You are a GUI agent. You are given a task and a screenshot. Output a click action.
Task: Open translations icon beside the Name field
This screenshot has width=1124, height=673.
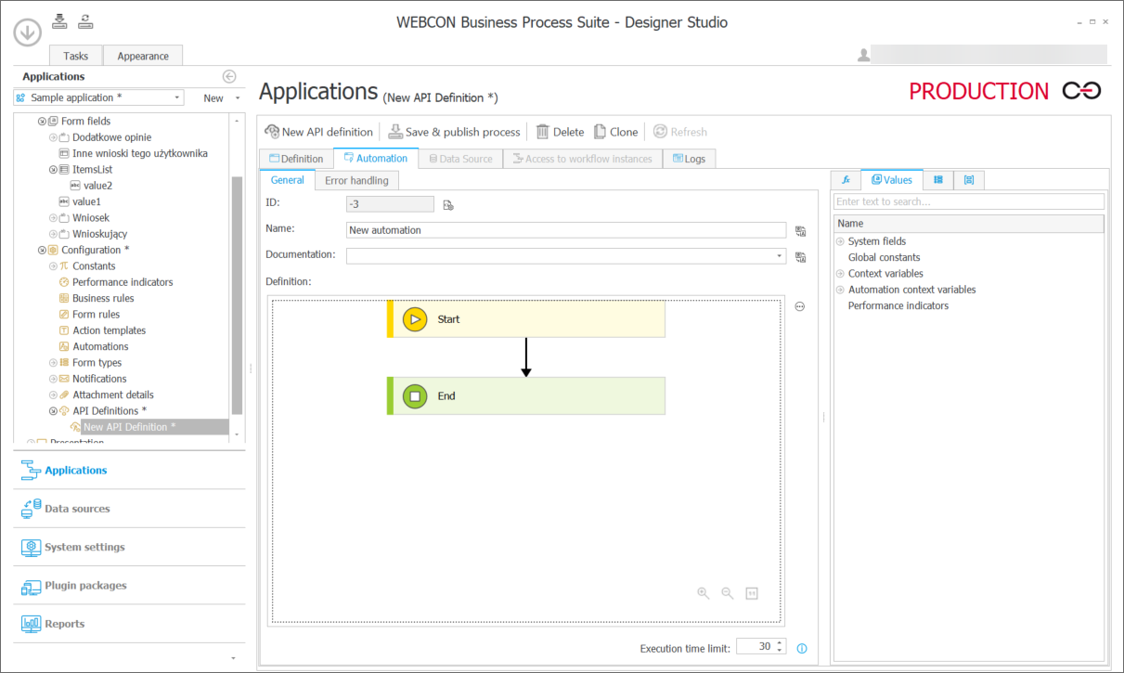pyautogui.click(x=800, y=230)
